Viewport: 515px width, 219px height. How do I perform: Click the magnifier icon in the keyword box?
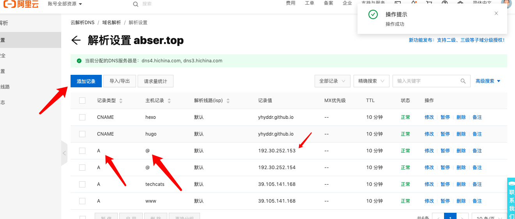[463, 81]
